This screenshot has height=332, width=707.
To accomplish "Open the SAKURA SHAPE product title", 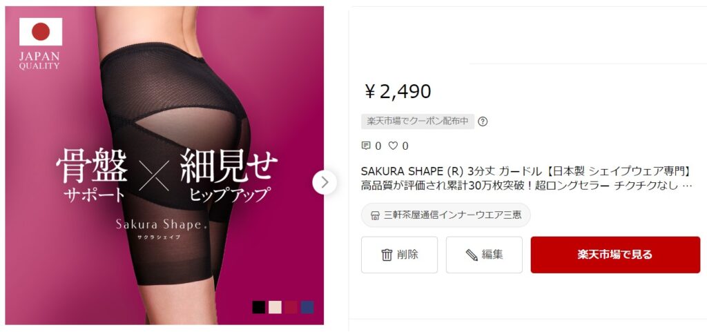I will click(x=527, y=178).
